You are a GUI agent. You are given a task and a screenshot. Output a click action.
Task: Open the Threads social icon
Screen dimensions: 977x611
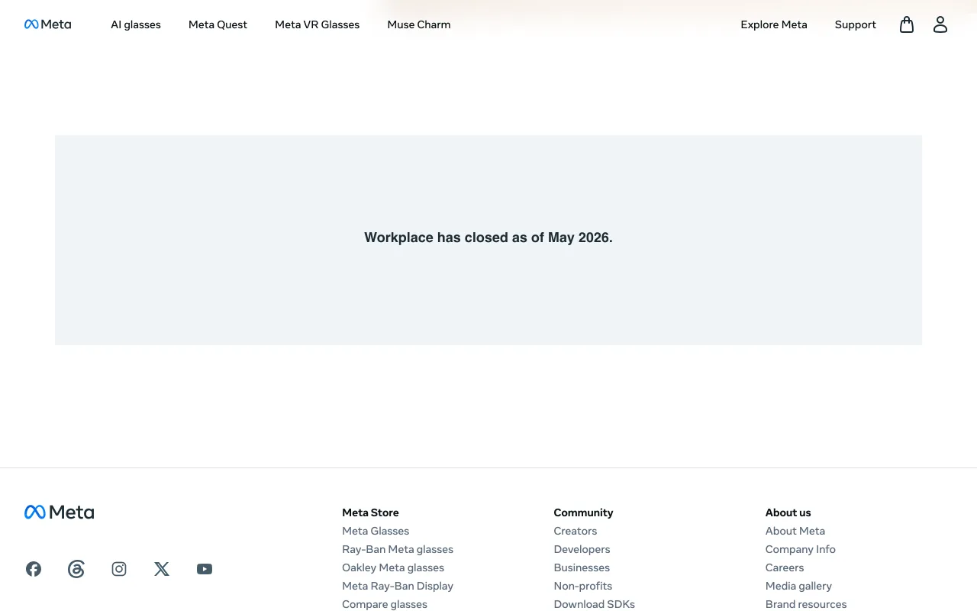(x=76, y=569)
